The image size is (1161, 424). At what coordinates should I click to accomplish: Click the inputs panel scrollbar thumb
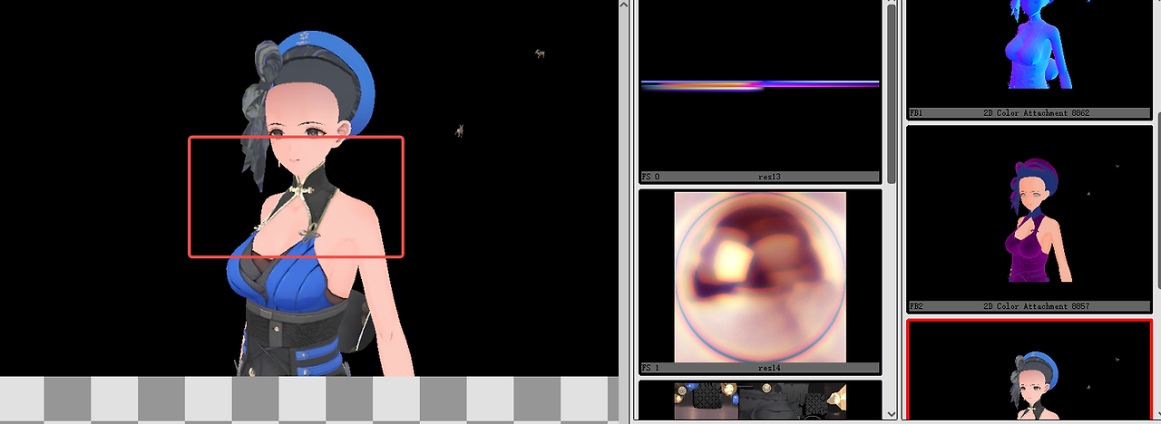tap(892, 96)
